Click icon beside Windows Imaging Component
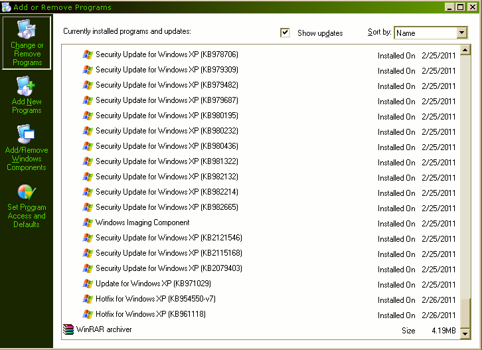Image resolution: width=482 pixels, height=350 pixels. tap(88, 222)
